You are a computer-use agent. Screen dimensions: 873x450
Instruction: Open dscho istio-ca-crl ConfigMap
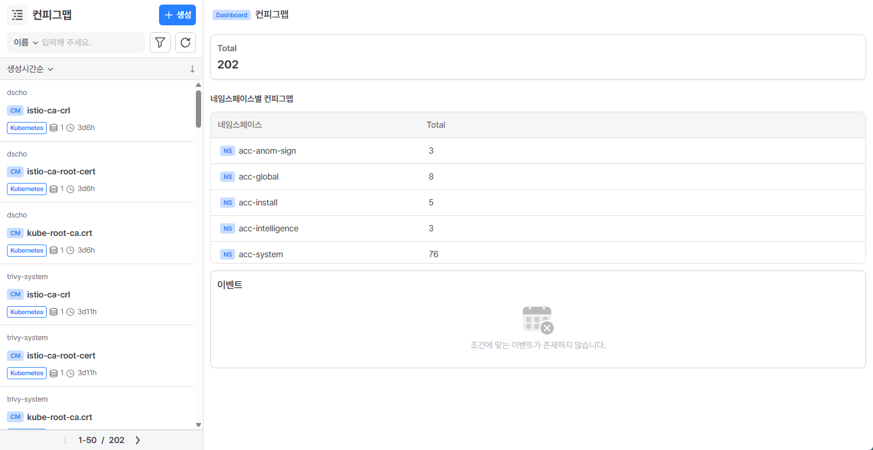point(97,110)
